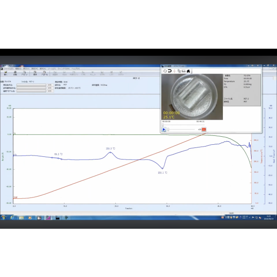Click the red REC button
Image resolution: width=277 pixels, height=277 pixels.
[204, 130]
